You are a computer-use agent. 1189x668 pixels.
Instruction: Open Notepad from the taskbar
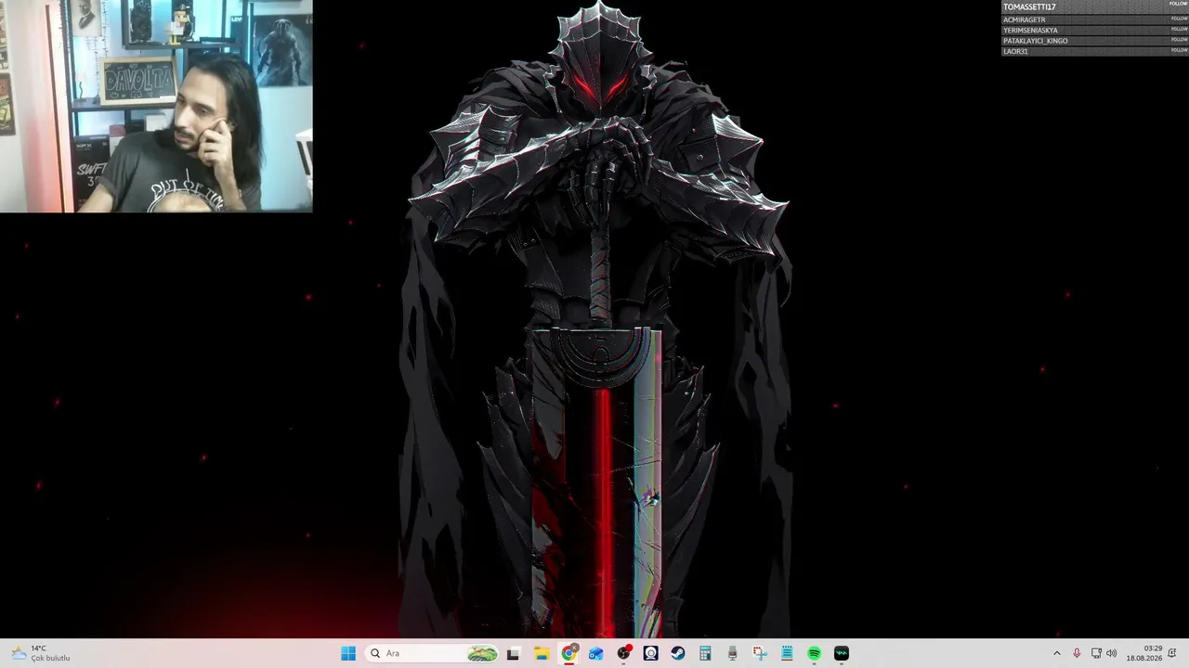(787, 653)
